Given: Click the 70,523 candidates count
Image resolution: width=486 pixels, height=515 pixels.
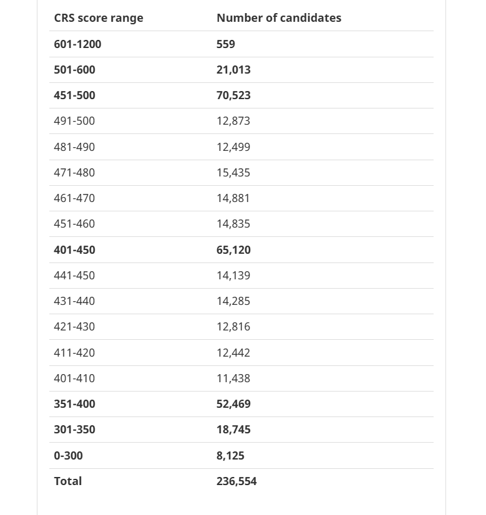Looking at the screenshot, I should pos(233,95).
